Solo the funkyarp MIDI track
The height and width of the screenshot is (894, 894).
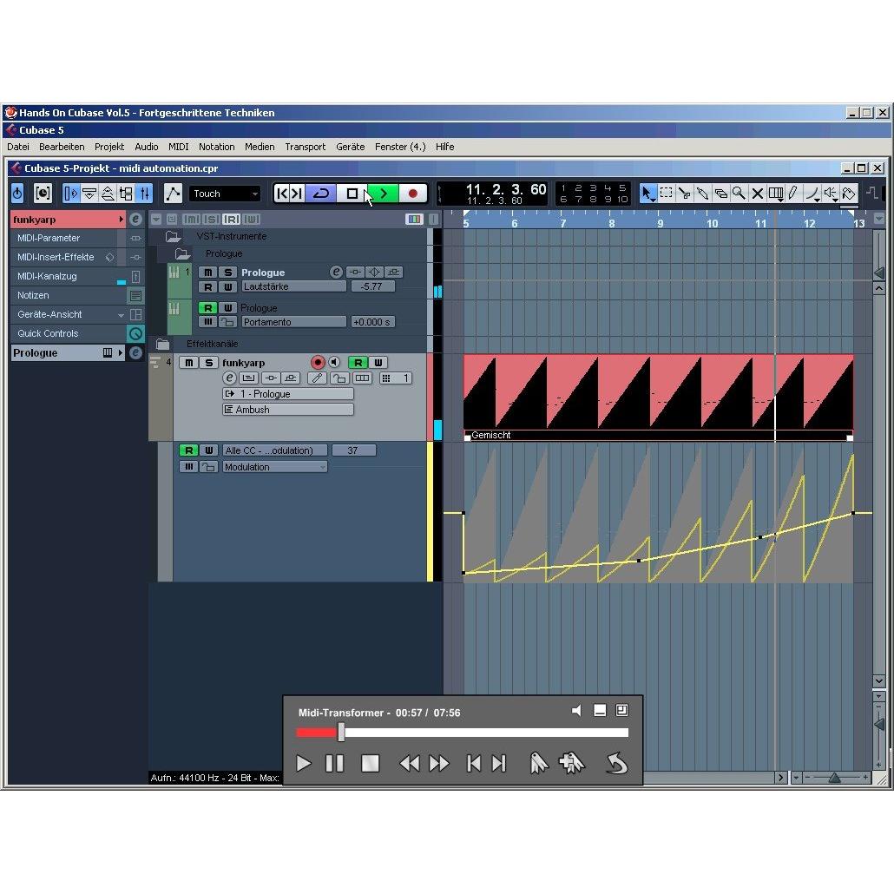(208, 363)
